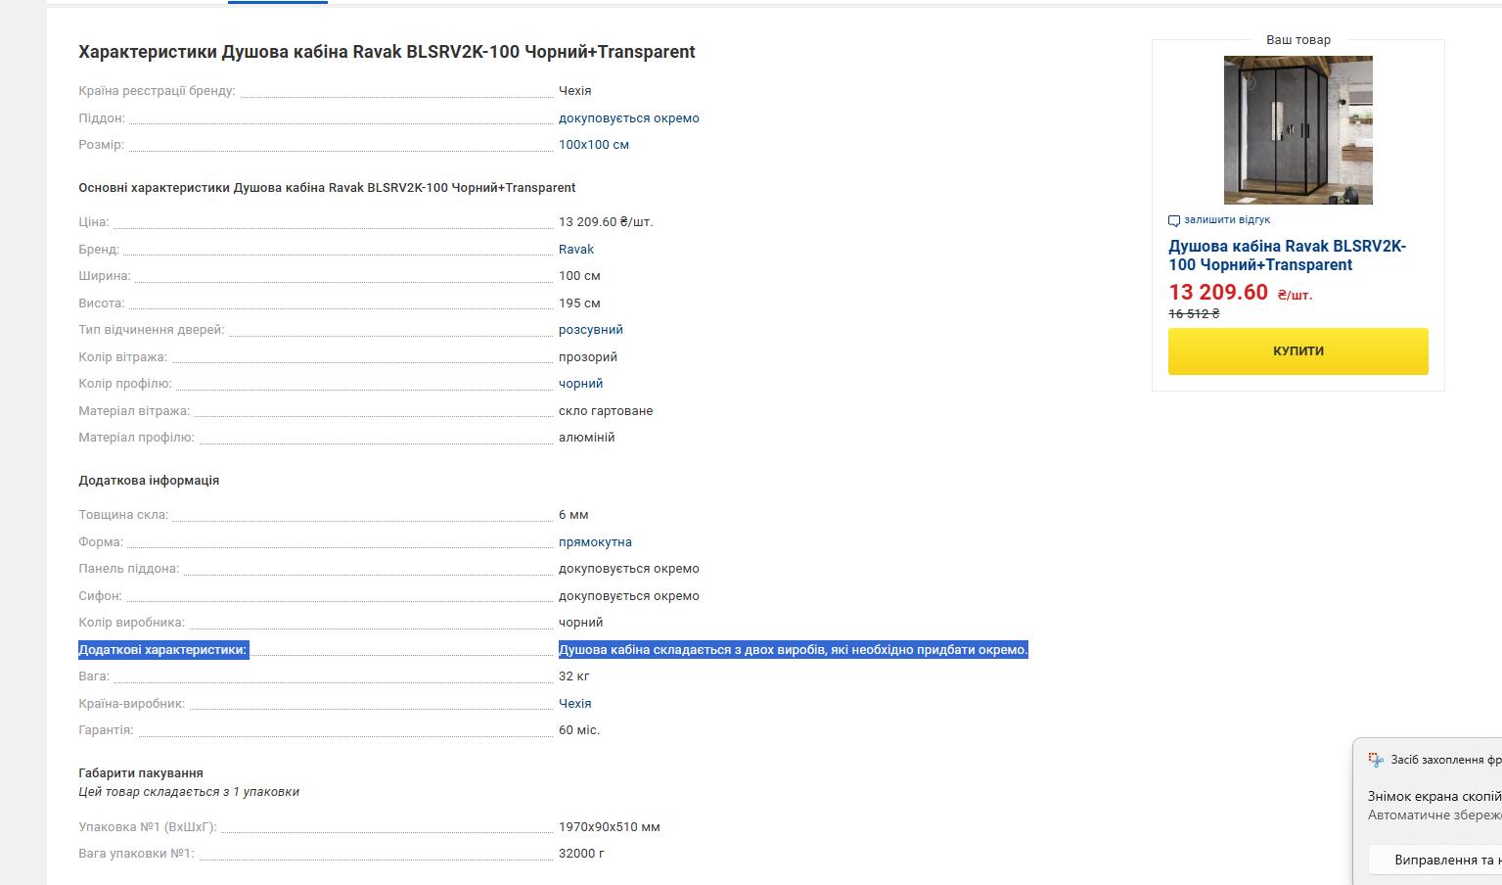
Task: Click Чехія in the Країна реєстрації бренду row
Action: (x=575, y=91)
